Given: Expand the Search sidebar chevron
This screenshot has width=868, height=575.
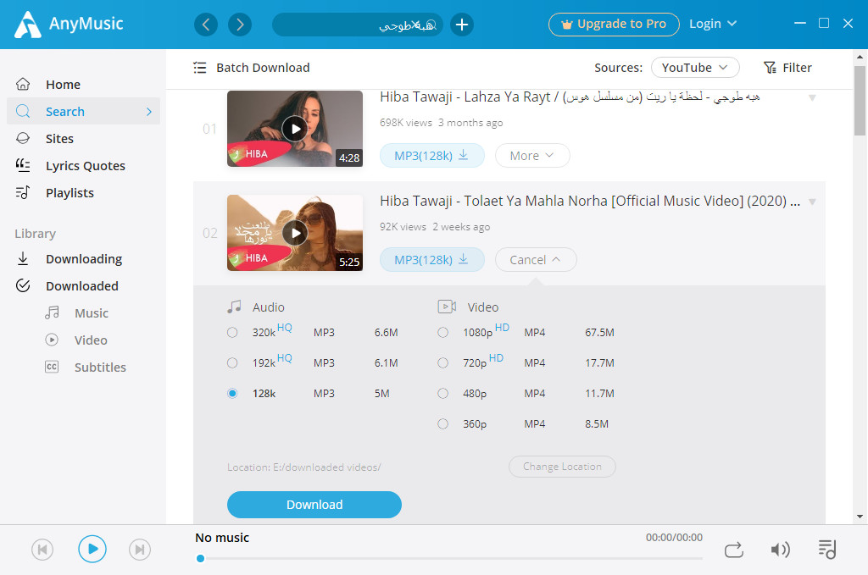Looking at the screenshot, I should [x=149, y=111].
